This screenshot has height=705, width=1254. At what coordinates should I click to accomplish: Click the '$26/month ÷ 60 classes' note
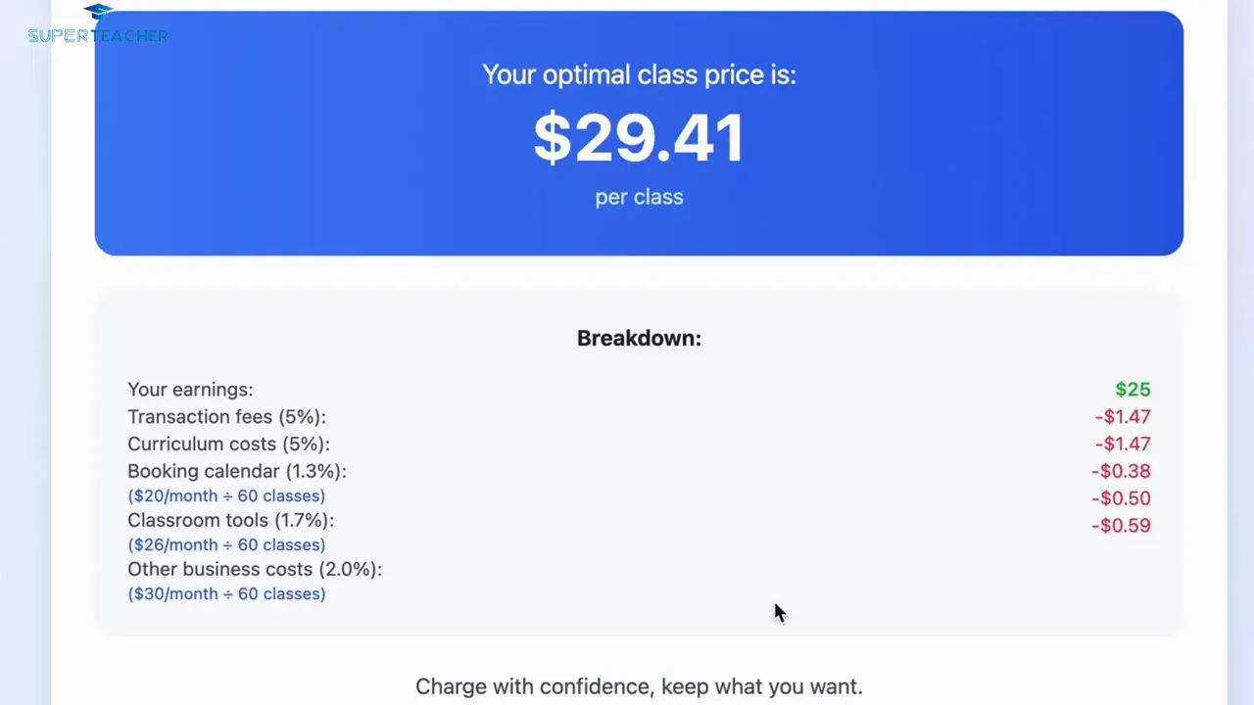point(226,544)
